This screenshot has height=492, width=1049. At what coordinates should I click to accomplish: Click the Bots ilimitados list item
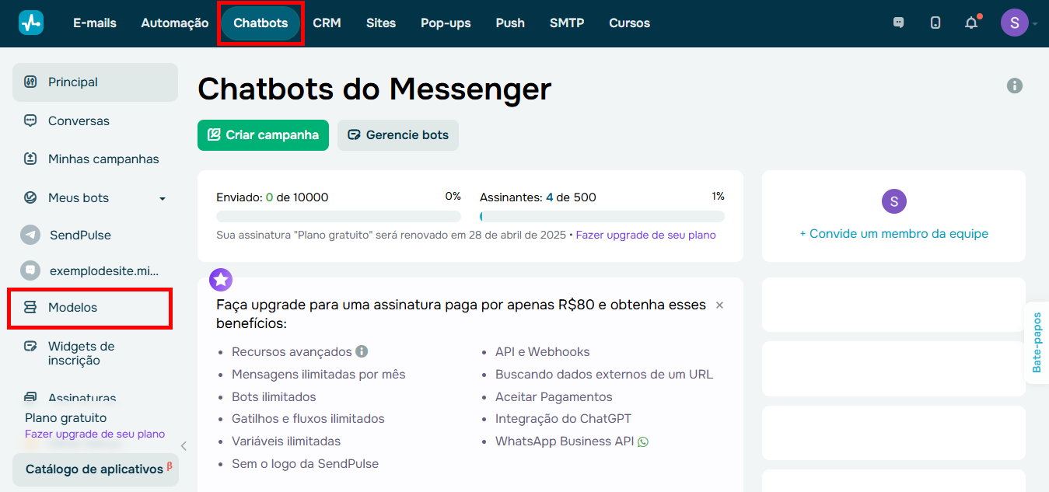(x=274, y=396)
